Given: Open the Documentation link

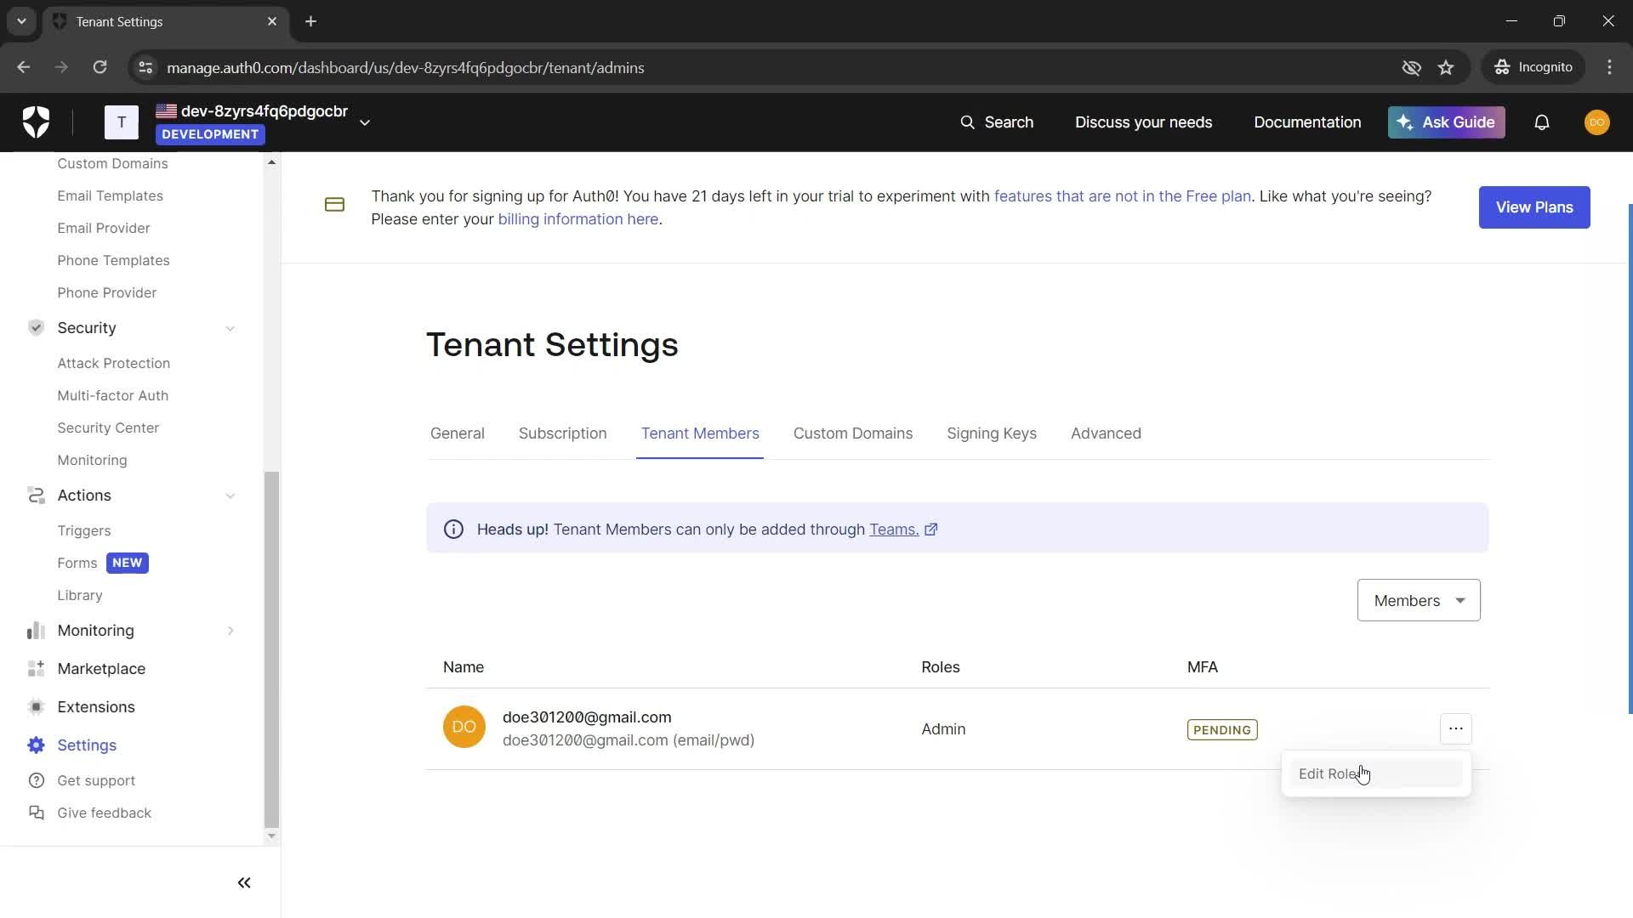Looking at the screenshot, I should (x=1307, y=122).
